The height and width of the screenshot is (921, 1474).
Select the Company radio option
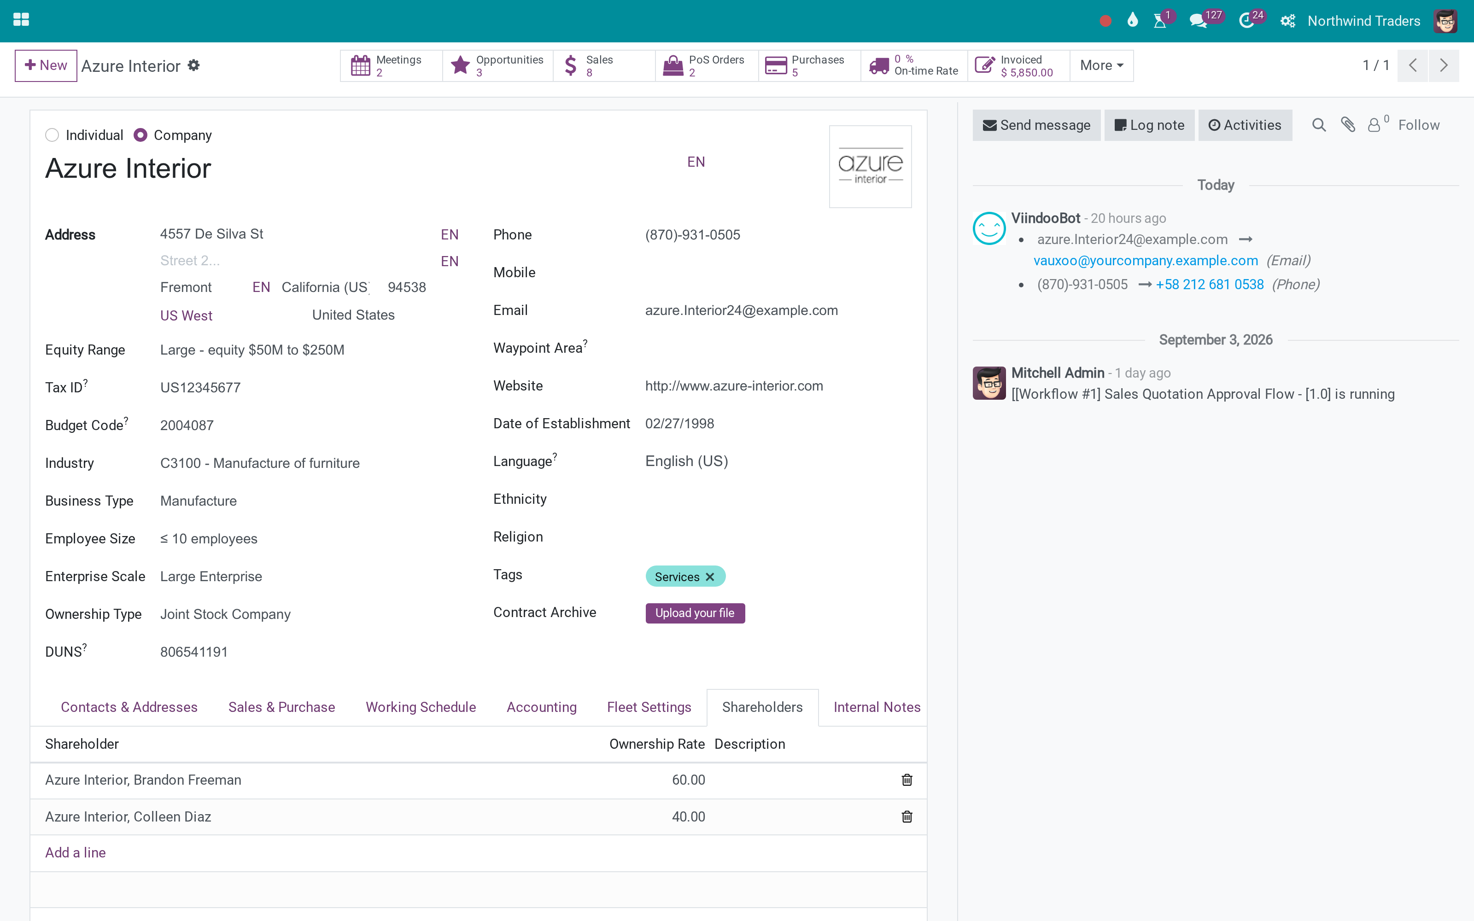(x=140, y=134)
